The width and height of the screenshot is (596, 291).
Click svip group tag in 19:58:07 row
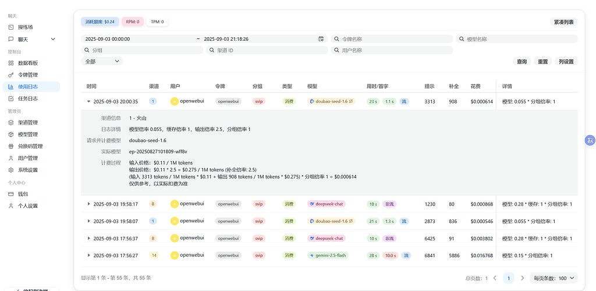pyautogui.click(x=259, y=221)
